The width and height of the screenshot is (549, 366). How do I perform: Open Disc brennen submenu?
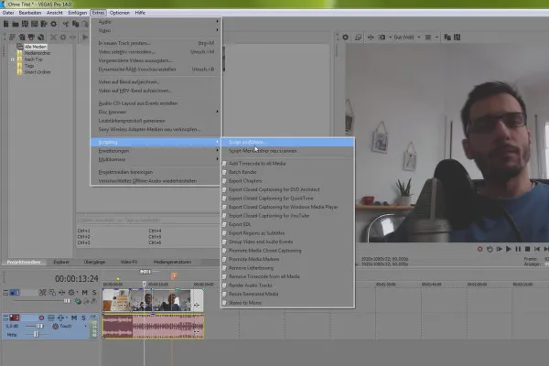156,112
